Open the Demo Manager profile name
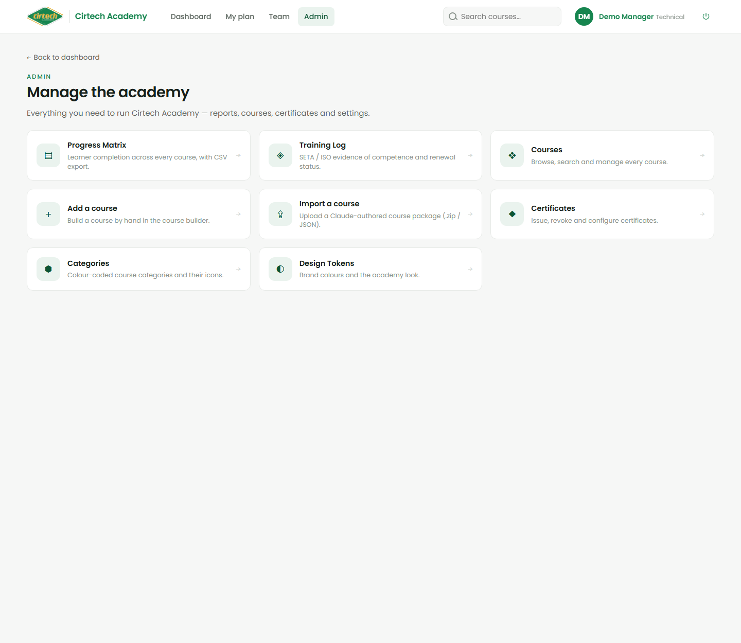 [x=626, y=16]
